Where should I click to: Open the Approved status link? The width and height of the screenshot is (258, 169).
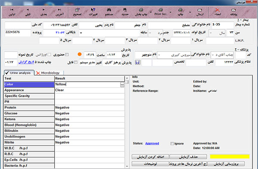(152, 143)
